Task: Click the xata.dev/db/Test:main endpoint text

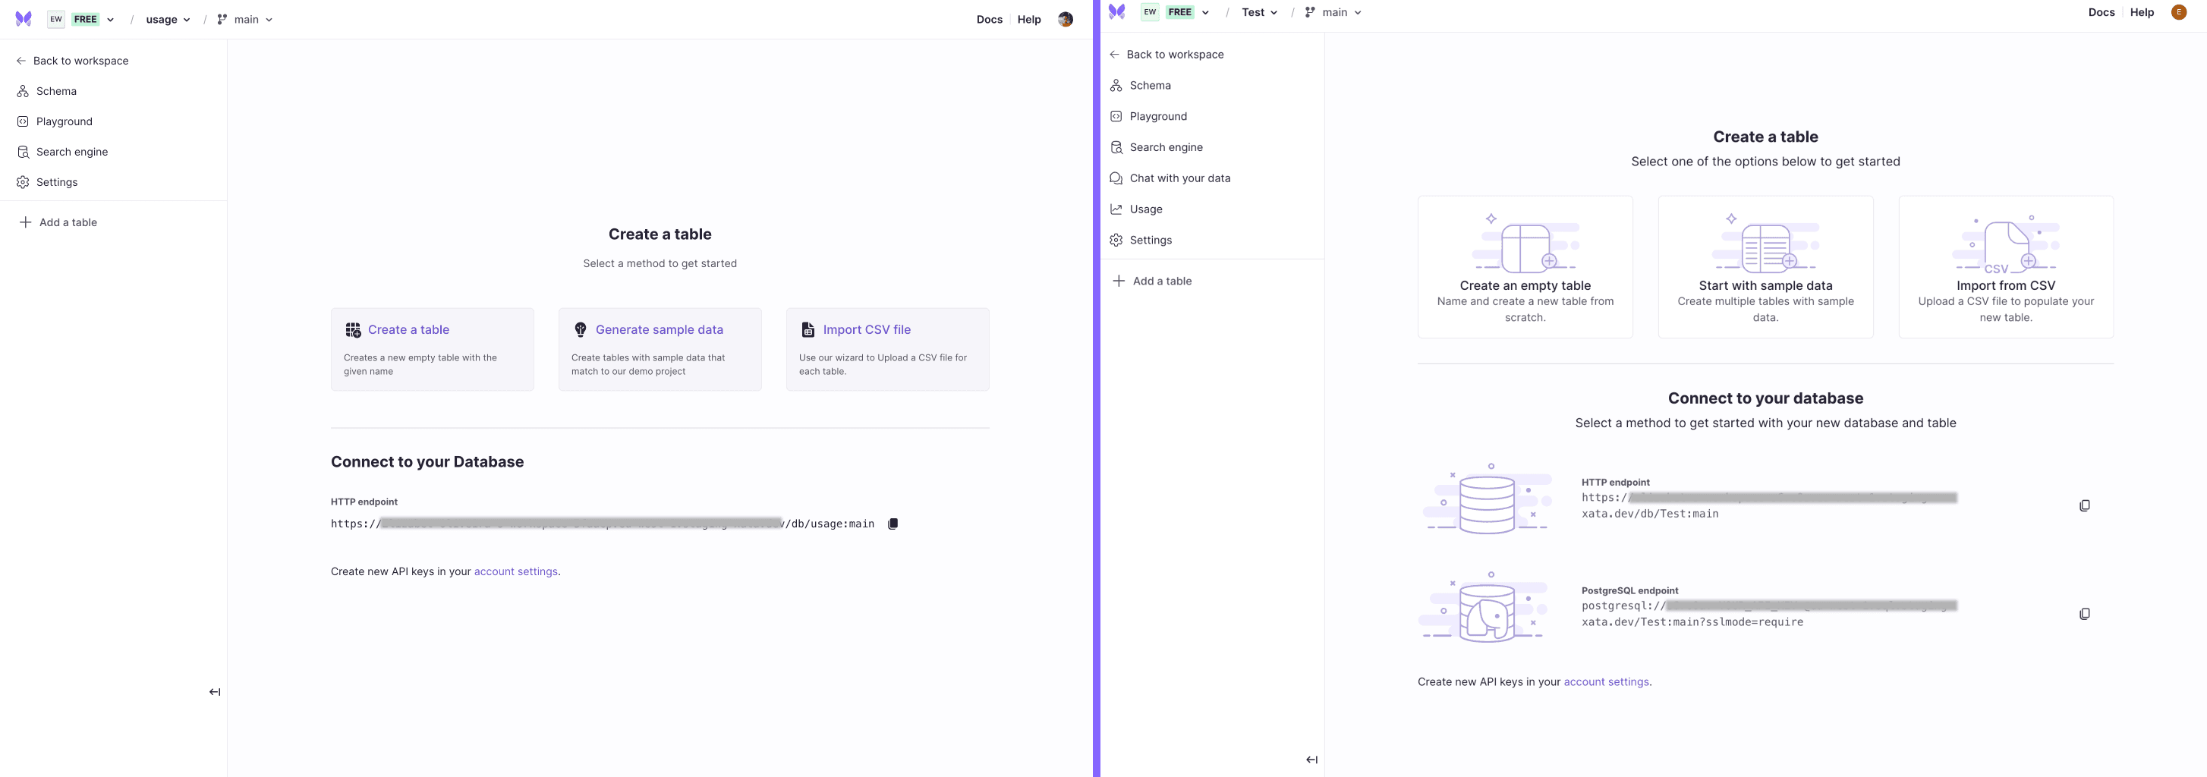Action: 1649,514
